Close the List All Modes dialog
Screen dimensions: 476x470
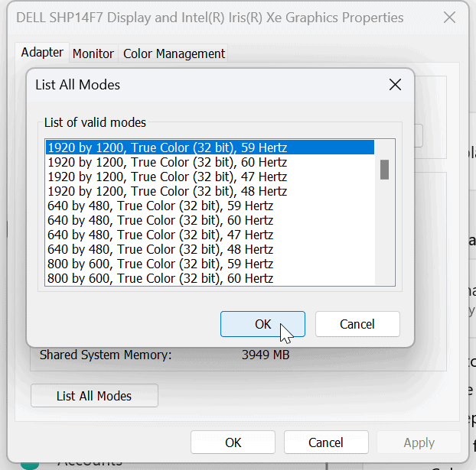click(x=395, y=85)
